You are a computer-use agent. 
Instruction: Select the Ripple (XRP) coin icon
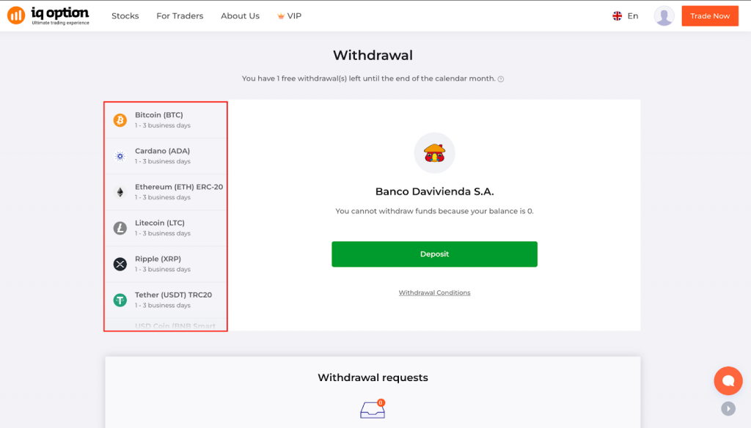(x=120, y=264)
